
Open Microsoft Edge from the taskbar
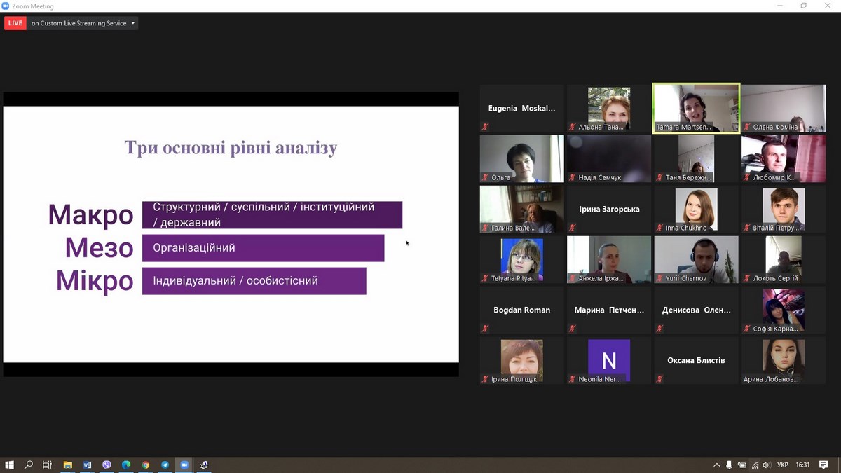pyautogui.click(x=126, y=465)
